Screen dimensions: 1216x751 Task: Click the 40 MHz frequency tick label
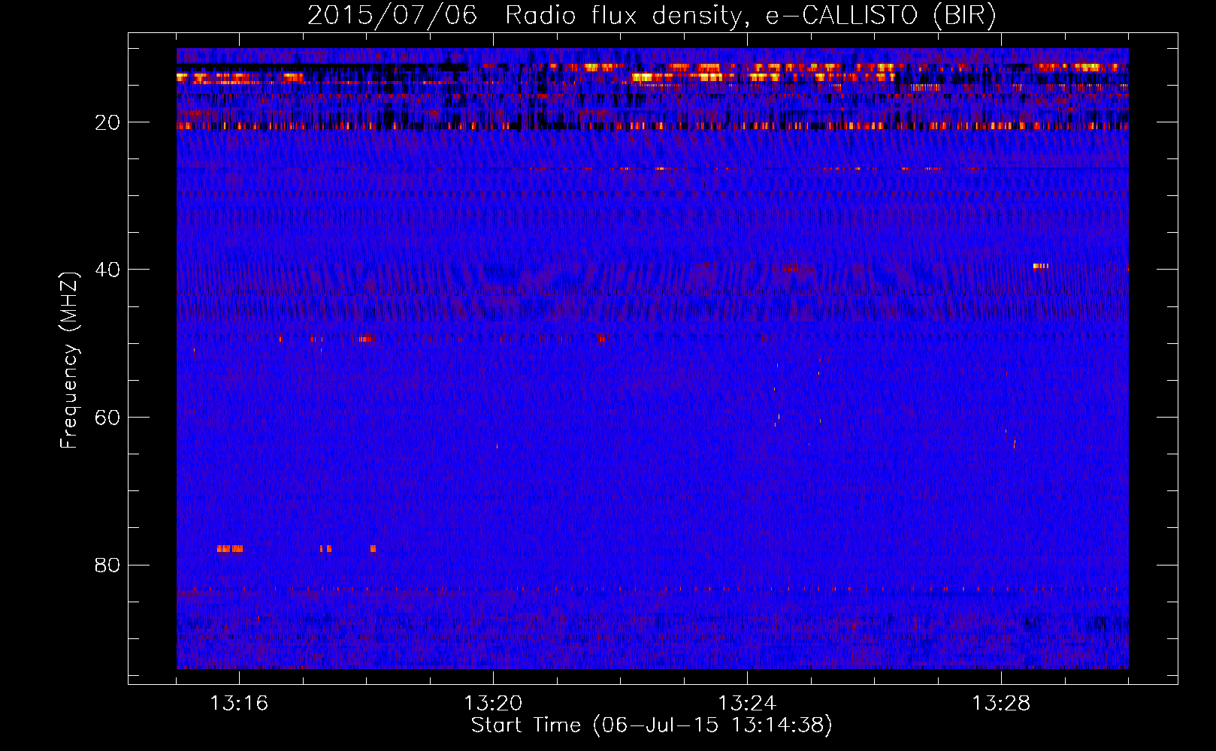tap(108, 270)
